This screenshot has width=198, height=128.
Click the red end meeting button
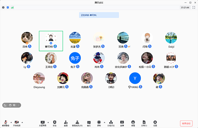(x=186, y=123)
